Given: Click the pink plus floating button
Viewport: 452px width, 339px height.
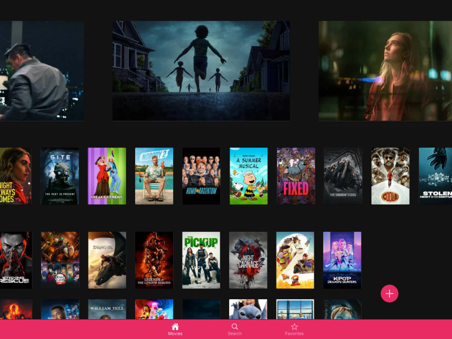Looking at the screenshot, I should pyautogui.click(x=390, y=293).
